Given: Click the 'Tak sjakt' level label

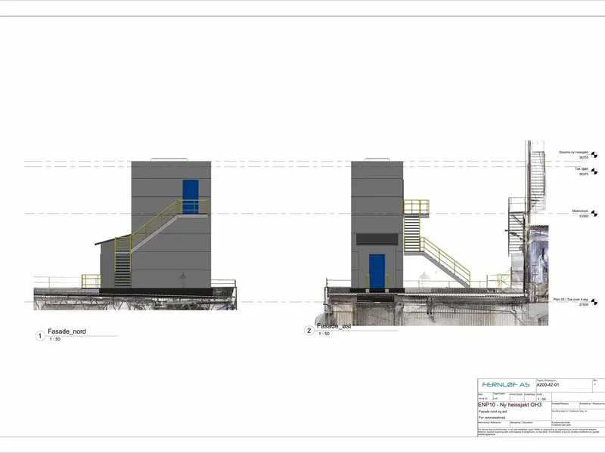Looking at the screenshot, I should (x=582, y=169).
